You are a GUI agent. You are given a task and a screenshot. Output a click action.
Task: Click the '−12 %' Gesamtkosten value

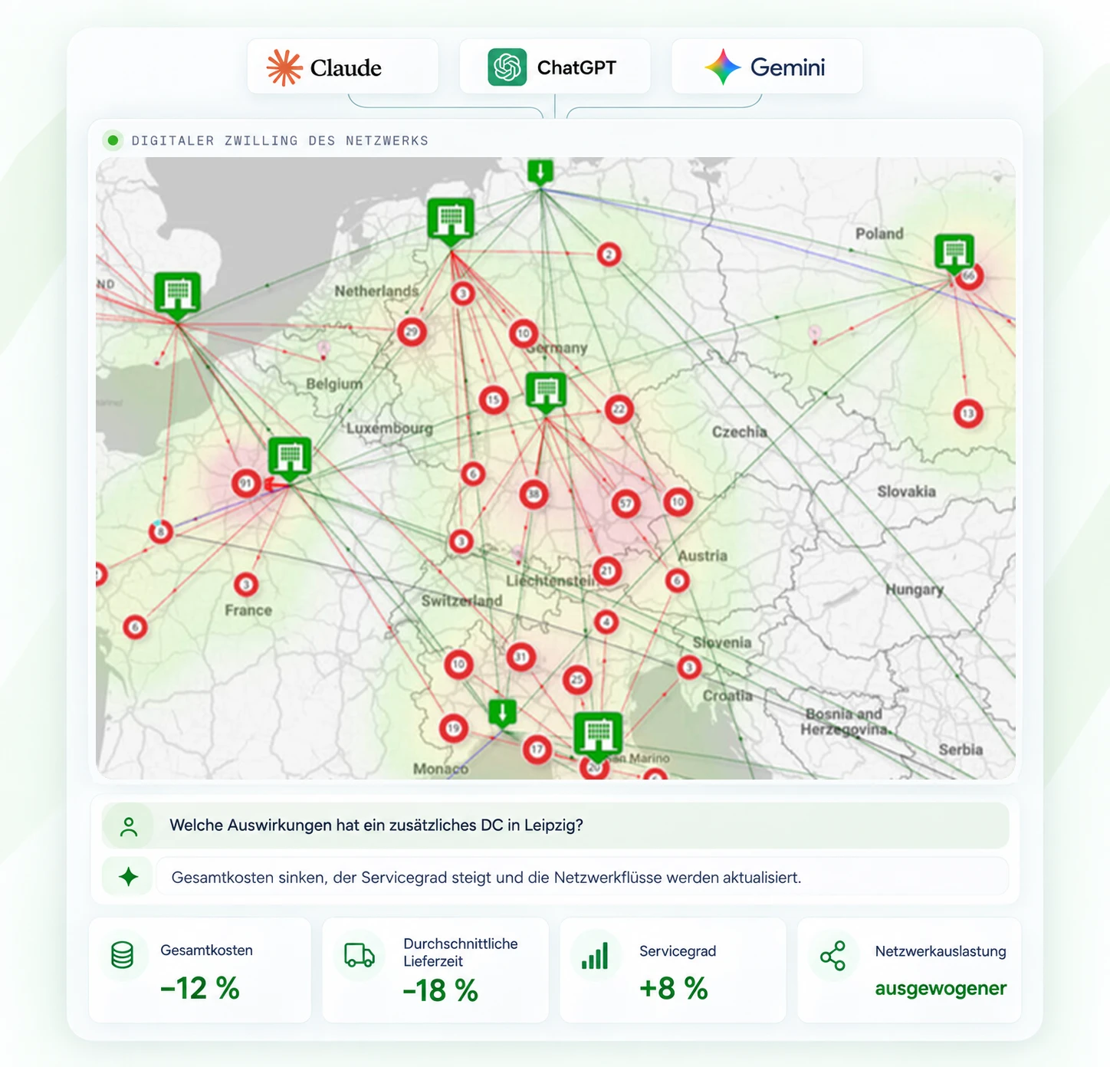click(200, 988)
